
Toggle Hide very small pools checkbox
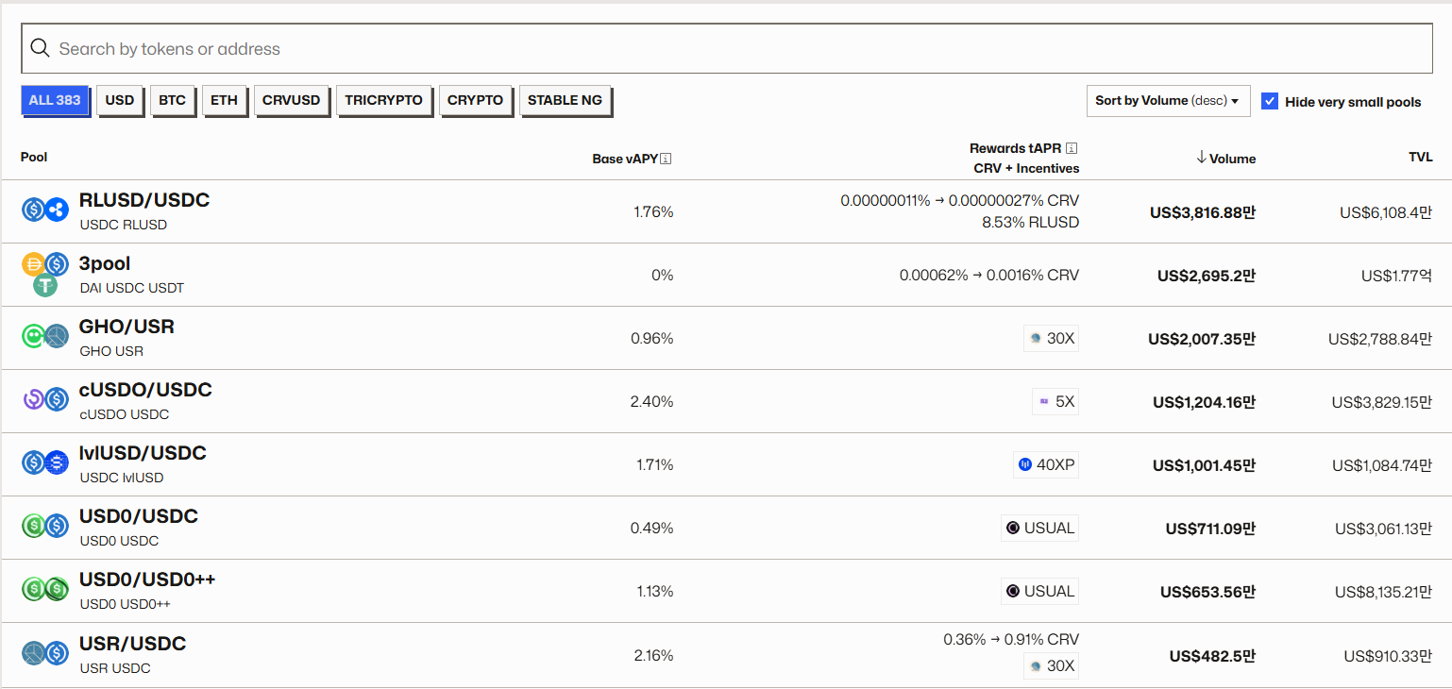pos(1270,101)
